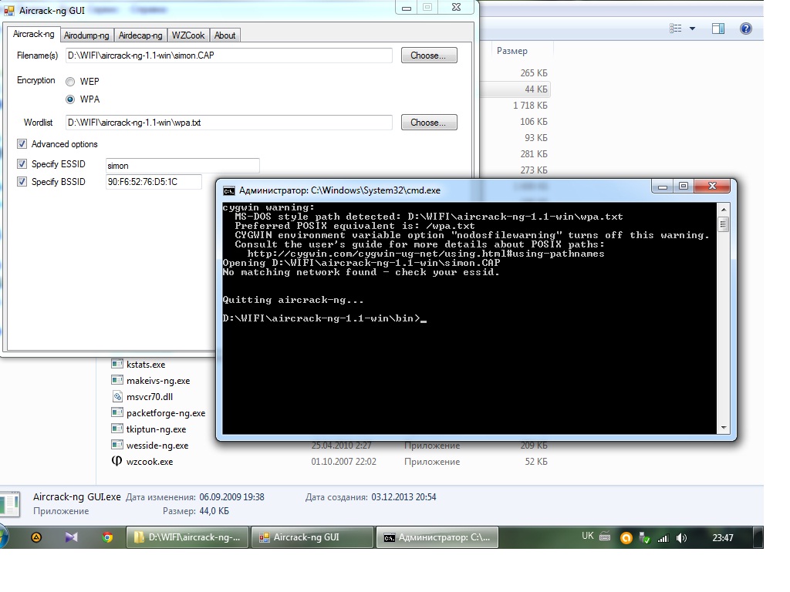Switch to the Airdecap-ng tab

[140, 35]
